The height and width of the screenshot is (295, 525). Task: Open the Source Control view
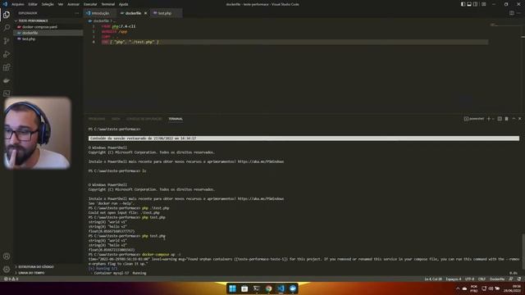[7, 41]
